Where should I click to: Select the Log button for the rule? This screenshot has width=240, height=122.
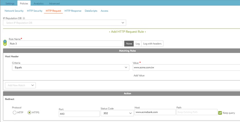(138, 44)
